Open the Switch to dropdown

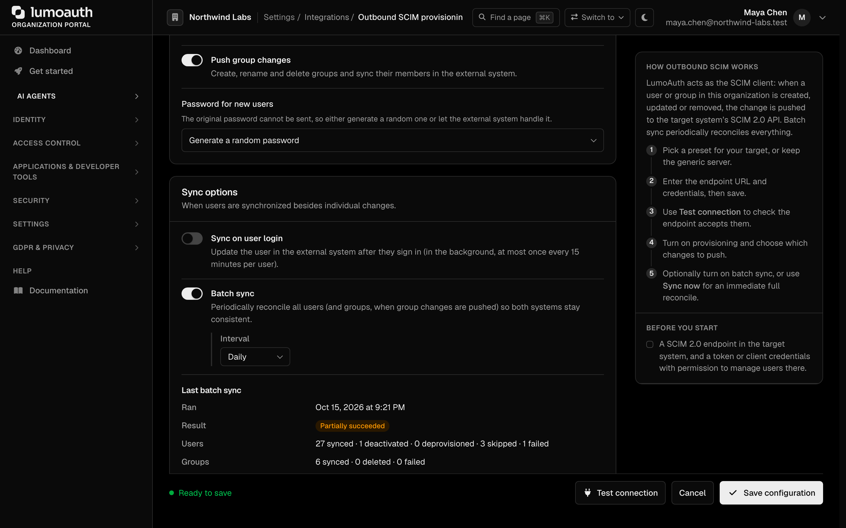pyautogui.click(x=597, y=18)
